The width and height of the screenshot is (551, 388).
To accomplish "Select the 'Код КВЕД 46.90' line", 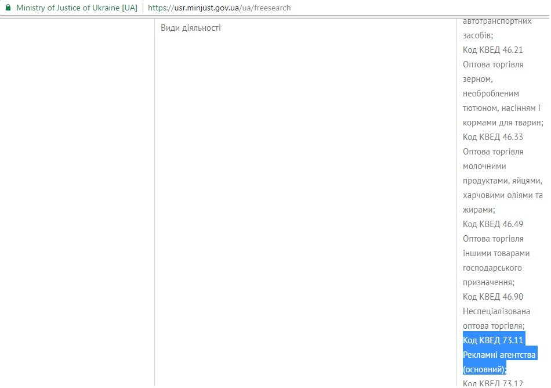I will click(x=492, y=297).
